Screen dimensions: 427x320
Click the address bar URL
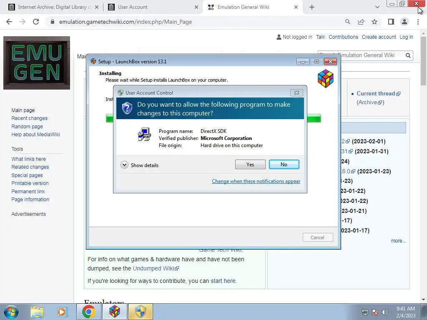click(x=126, y=22)
